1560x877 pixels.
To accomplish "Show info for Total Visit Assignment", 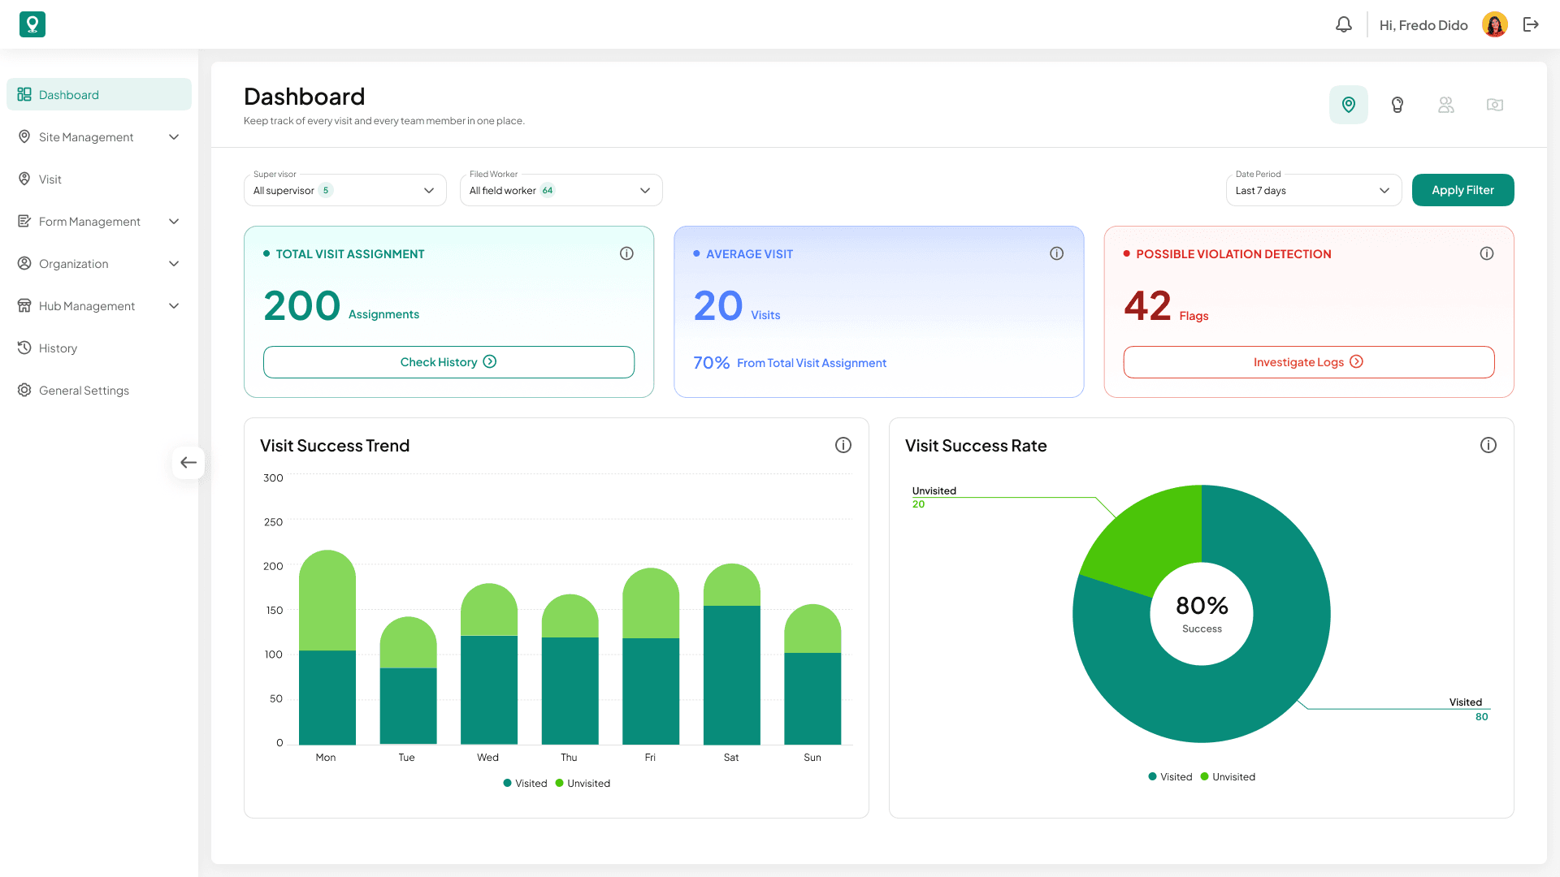I will point(626,253).
